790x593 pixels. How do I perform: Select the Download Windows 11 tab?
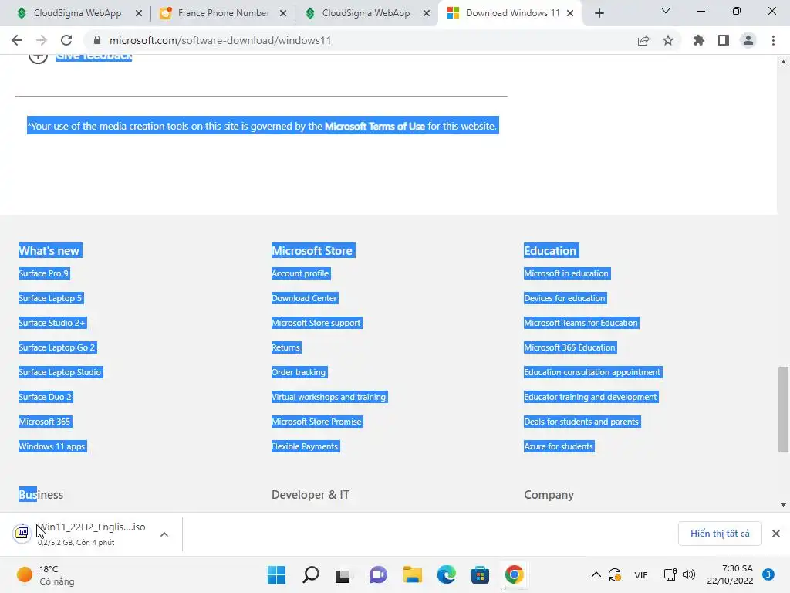(x=512, y=13)
